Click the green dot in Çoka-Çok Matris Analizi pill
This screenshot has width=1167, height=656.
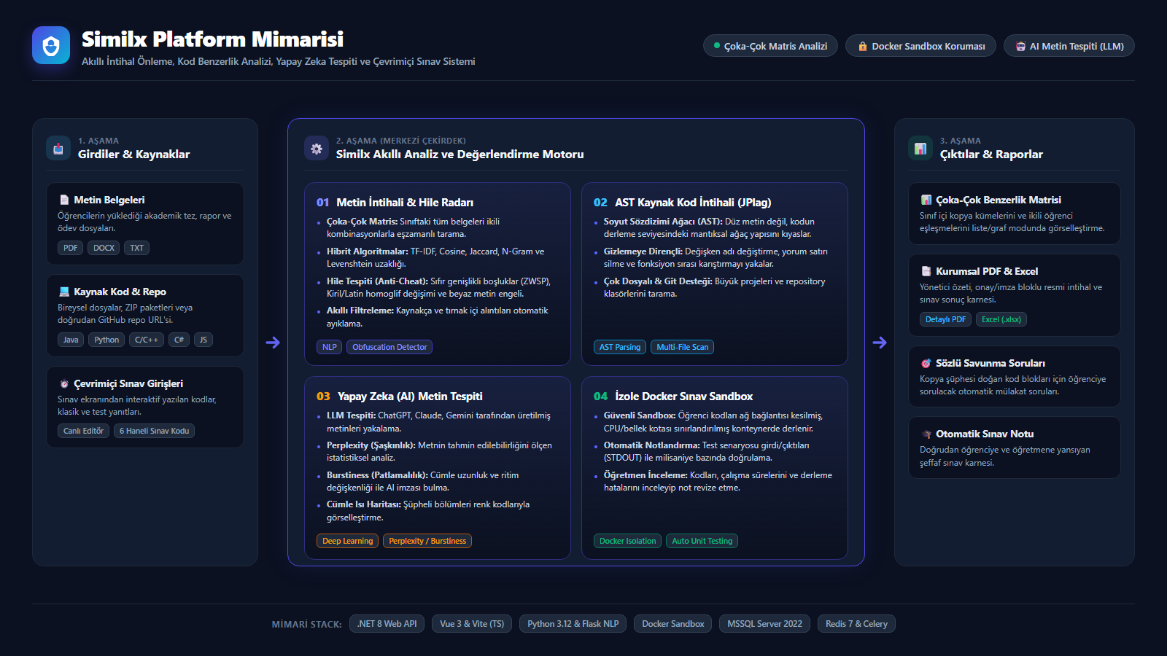[717, 46]
